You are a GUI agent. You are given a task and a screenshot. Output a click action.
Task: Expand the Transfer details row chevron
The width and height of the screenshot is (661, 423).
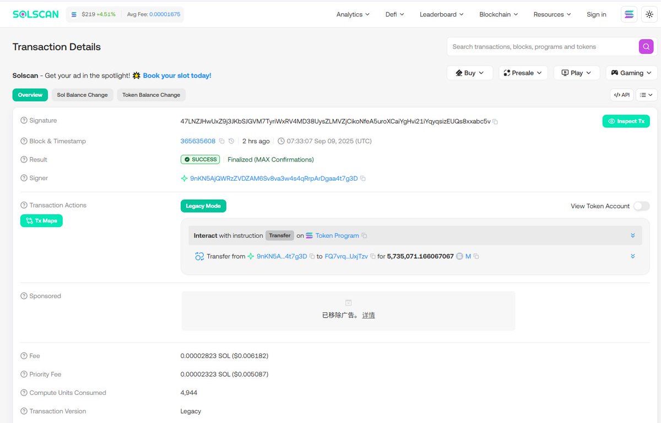coord(633,256)
